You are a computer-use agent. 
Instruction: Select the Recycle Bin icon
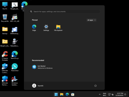[5, 18]
